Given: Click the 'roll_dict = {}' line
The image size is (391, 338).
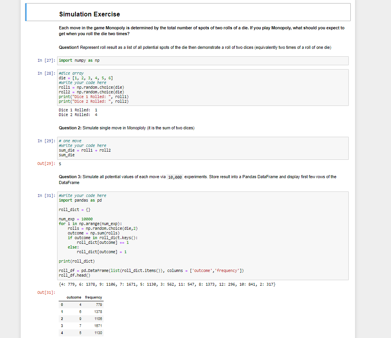Looking at the screenshot, I should point(75,209).
